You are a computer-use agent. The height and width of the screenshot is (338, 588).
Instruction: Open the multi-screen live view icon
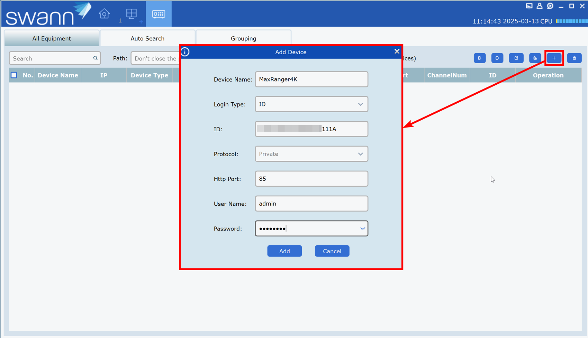click(132, 14)
